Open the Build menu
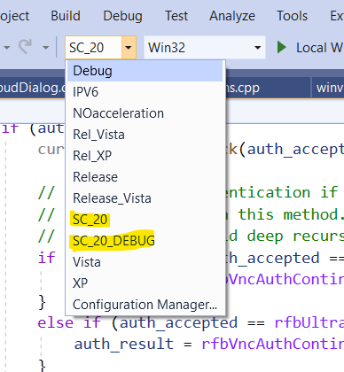Screen dimensions: 344x372 (x=66, y=16)
